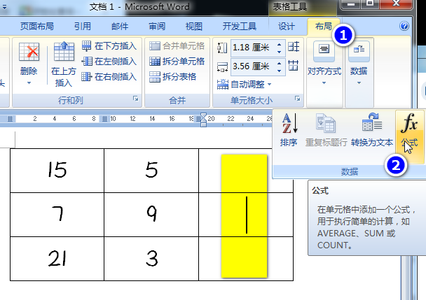Image resolution: width=426 pixels, height=300 pixels.
Task: Click the column width 3.56 厘米 field
Action: coord(253,66)
